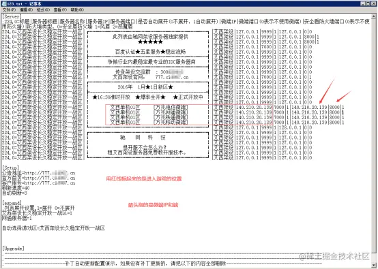The height and width of the screenshot is (269, 378).
Task: Click the line starting 公告地址=http
Action: [x=39, y=173]
